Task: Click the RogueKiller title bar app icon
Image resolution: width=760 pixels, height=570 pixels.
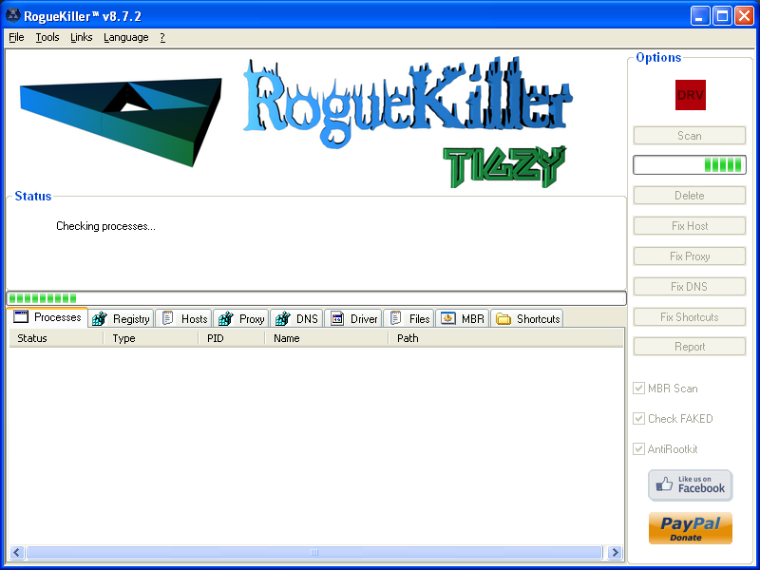Action: 13,15
